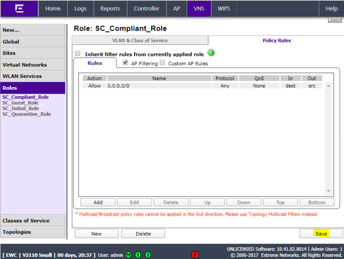Click the Action column header
344x259 pixels.
pos(95,78)
